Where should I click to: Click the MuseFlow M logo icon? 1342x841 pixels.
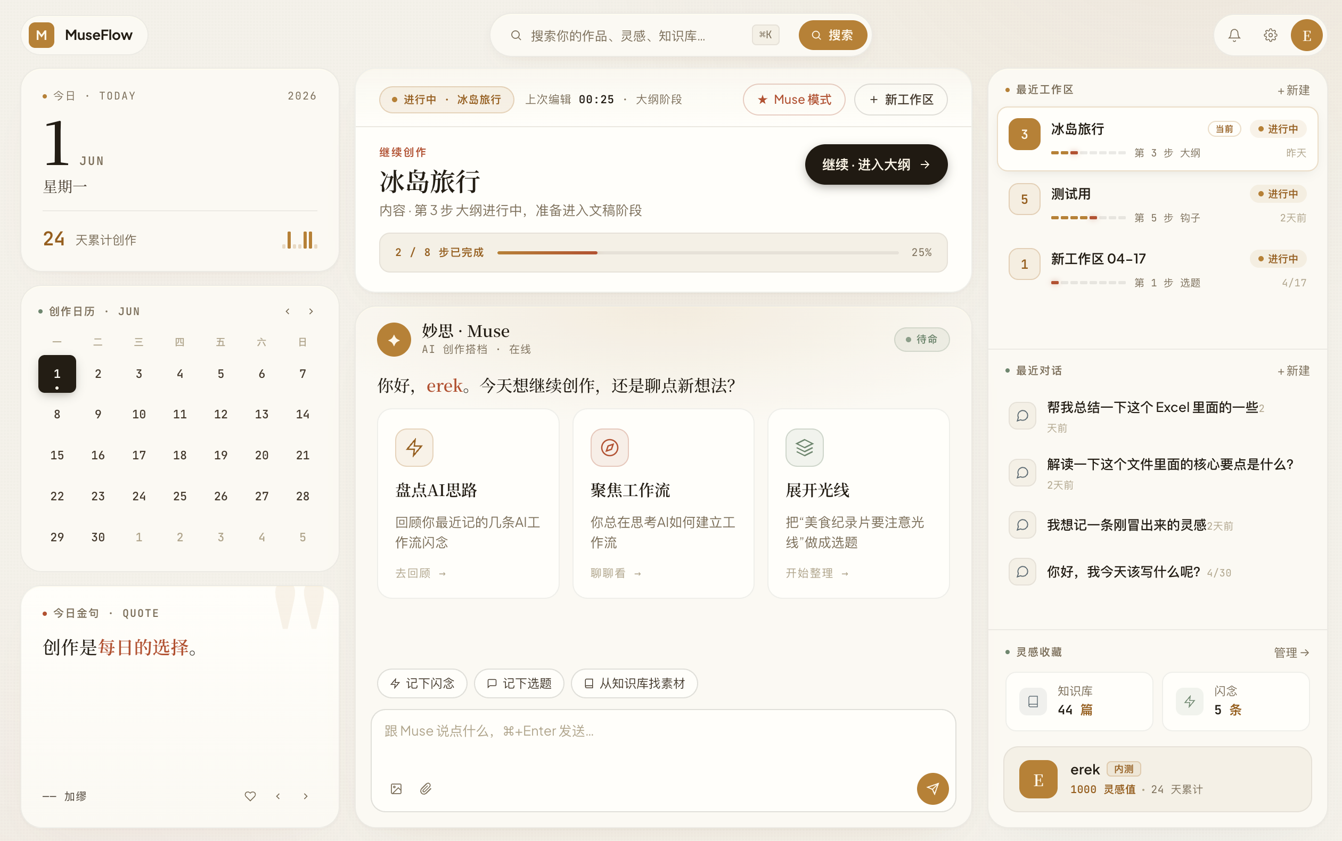pos(41,35)
